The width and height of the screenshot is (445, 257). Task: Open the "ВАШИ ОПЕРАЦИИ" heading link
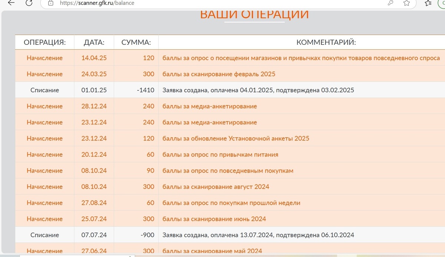(x=255, y=14)
